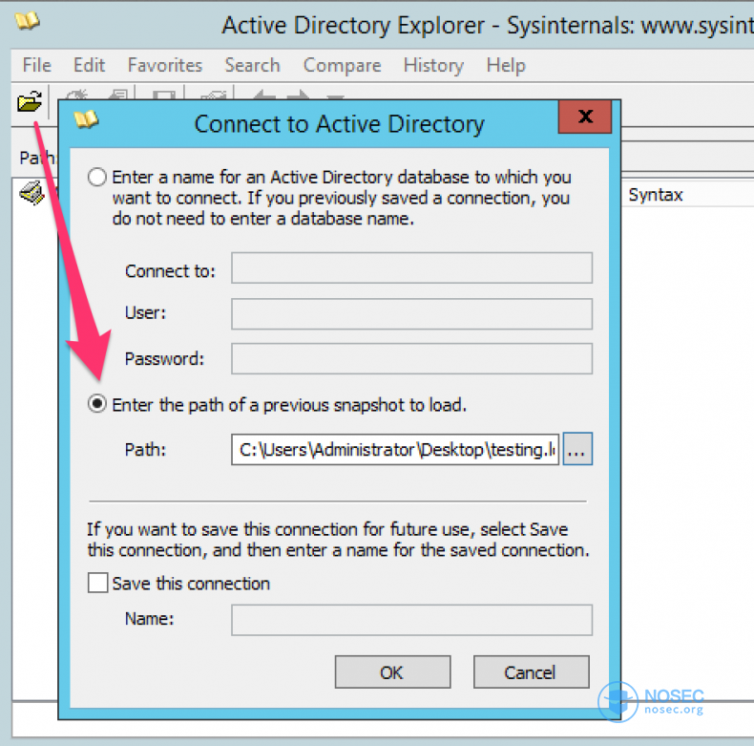
Task: Click the Path field containing testing snapshot
Action: [395, 450]
